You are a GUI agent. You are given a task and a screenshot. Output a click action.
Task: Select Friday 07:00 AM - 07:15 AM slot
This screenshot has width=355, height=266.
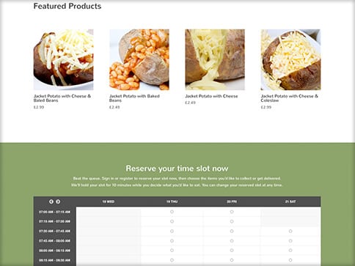point(232,212)
